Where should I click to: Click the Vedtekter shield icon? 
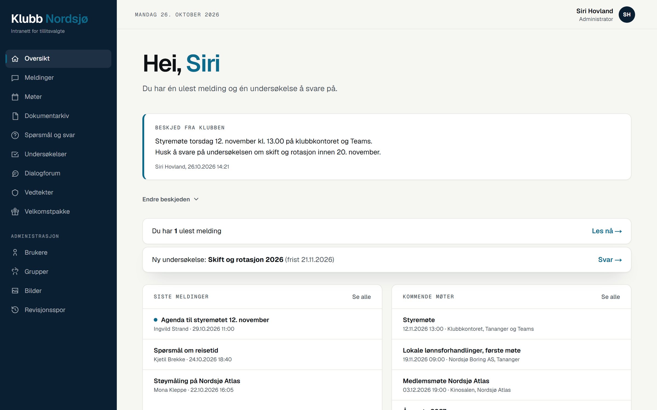point(15,193)
